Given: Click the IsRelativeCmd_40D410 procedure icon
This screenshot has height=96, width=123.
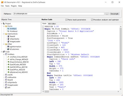Looking at the screenshot, I should tap(8, 72).
